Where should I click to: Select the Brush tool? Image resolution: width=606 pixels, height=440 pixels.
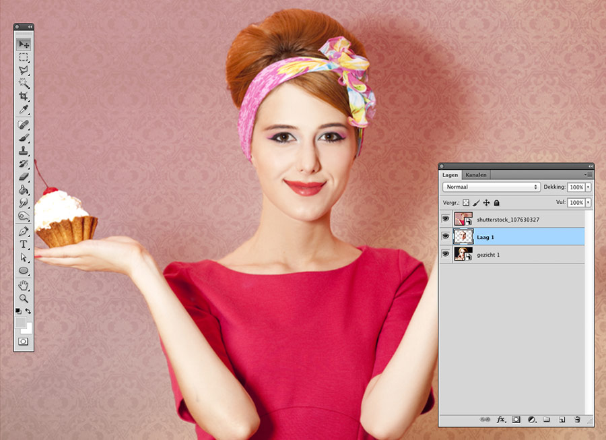[x=24, y=137]
